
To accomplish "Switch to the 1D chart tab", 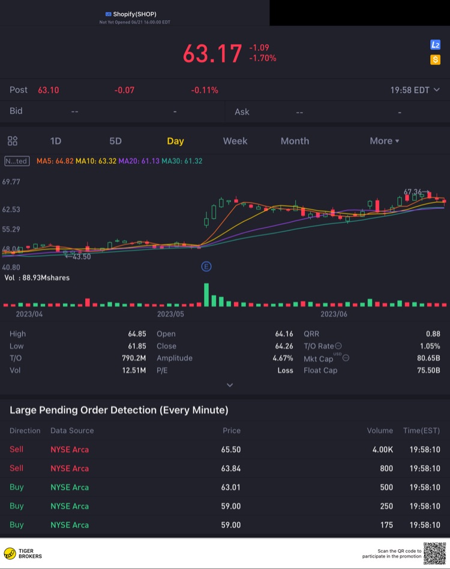I will coord(55,141).
